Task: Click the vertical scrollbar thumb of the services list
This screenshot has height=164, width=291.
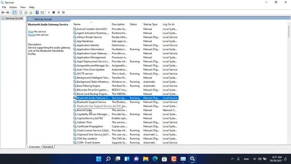Action: point(289,31)
